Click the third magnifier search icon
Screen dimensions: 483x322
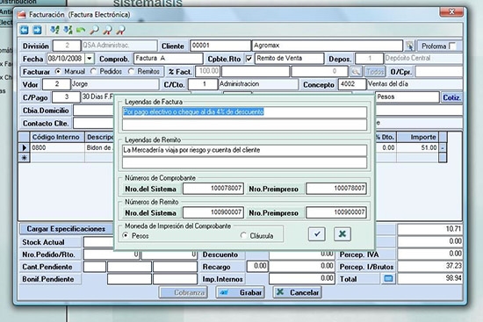[x=120, y=30]
